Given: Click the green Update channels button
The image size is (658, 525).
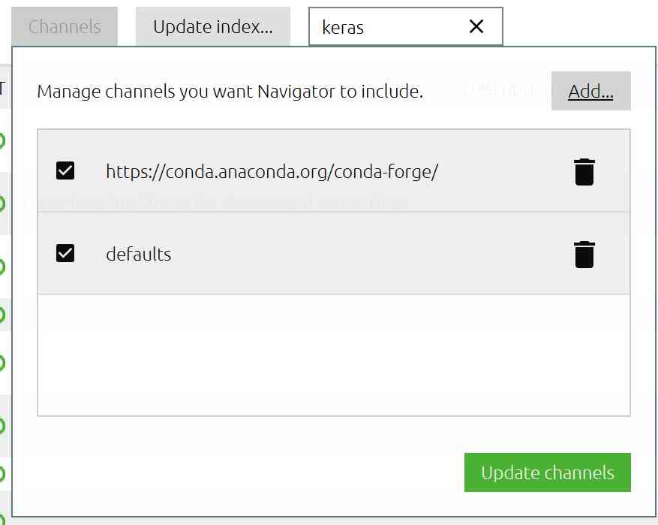Looking at the screenshot, I should 547,472.
